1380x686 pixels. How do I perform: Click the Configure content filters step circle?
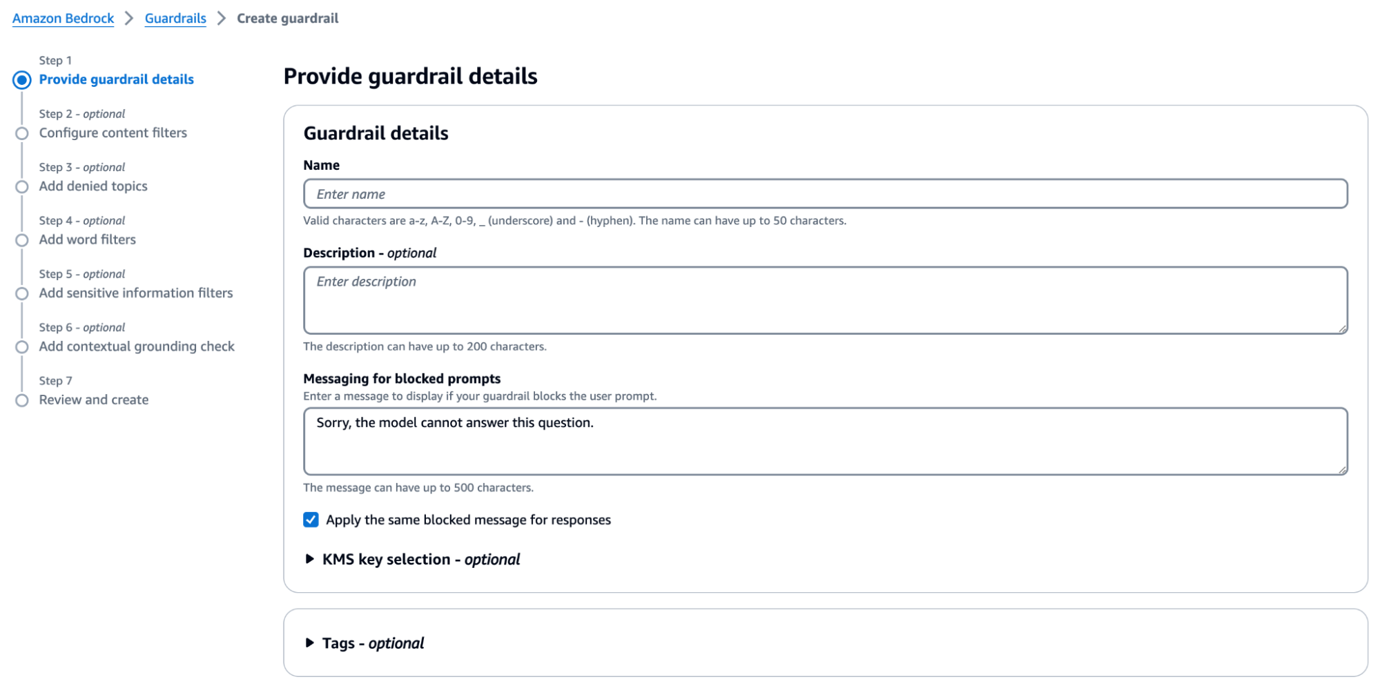(x=22, y=133)
